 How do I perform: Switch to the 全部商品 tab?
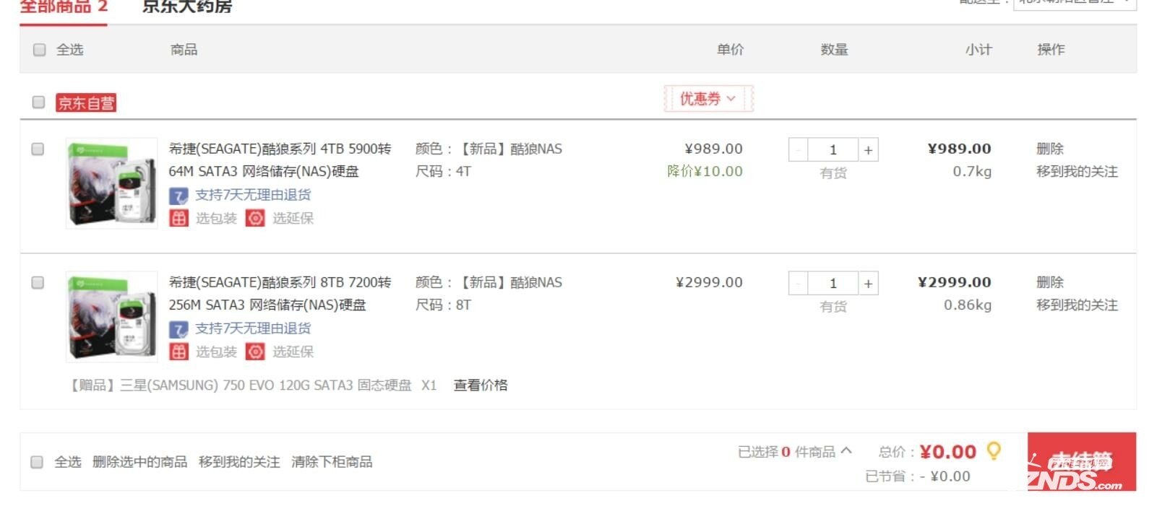coord(64,7)
